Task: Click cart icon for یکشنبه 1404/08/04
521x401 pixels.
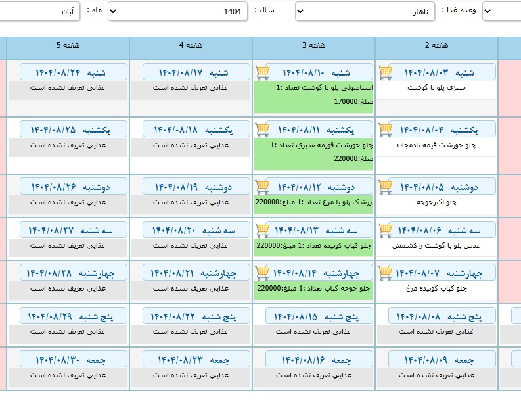Action: tap(386, 129)
